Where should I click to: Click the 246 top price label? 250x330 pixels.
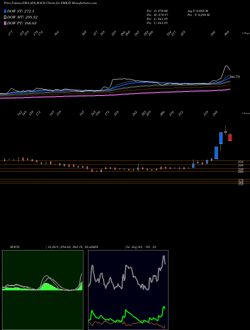(213, 33)
